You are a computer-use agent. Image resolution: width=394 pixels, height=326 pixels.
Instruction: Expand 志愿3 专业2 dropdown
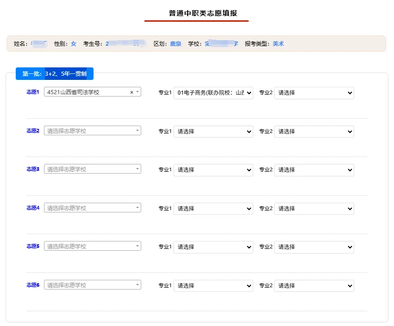314,170
